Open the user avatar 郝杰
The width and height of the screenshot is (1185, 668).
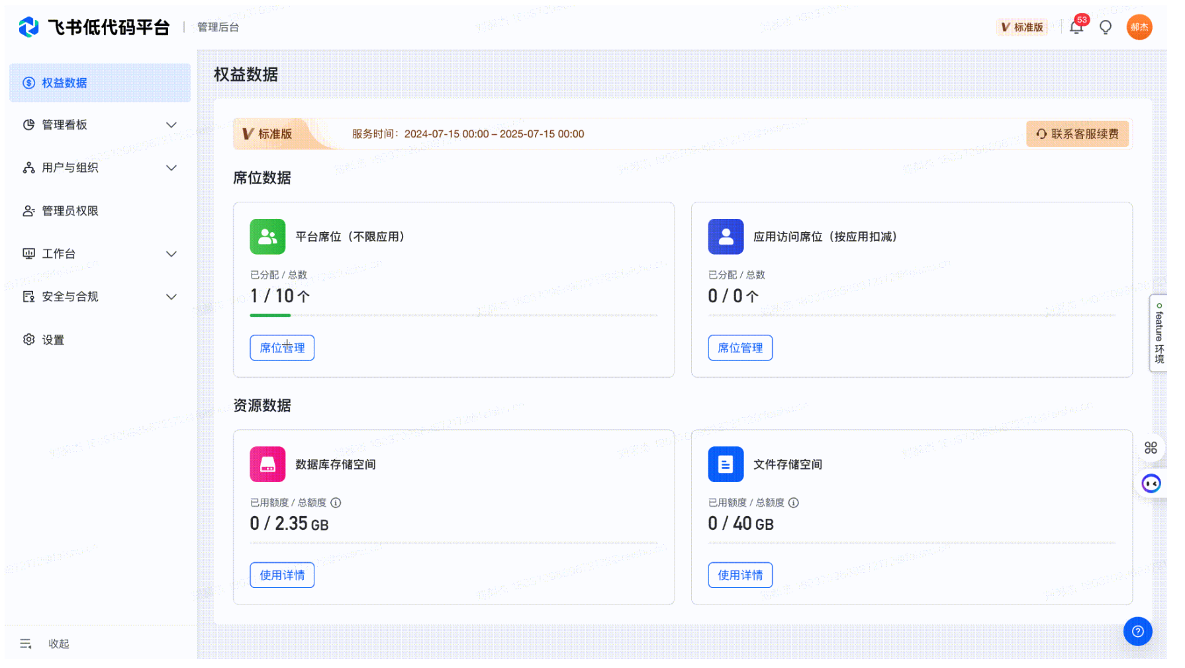(1139, 27)
